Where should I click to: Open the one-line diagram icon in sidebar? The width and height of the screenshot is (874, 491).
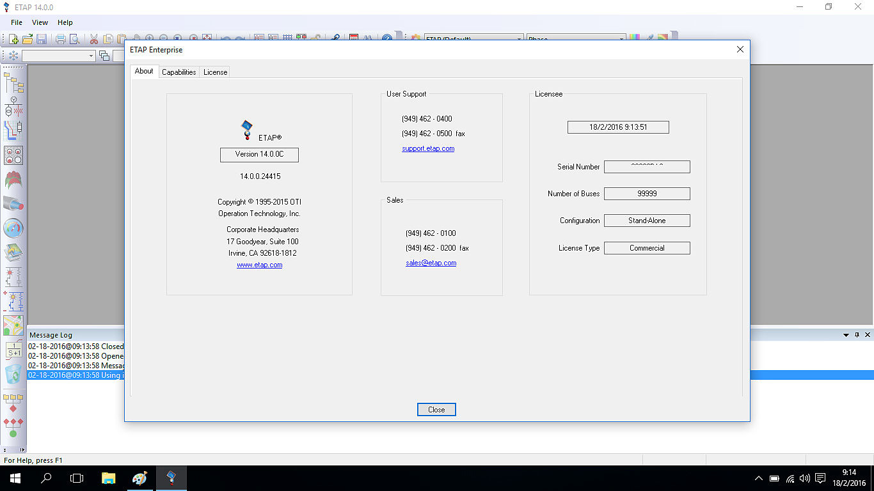[13, 106]
